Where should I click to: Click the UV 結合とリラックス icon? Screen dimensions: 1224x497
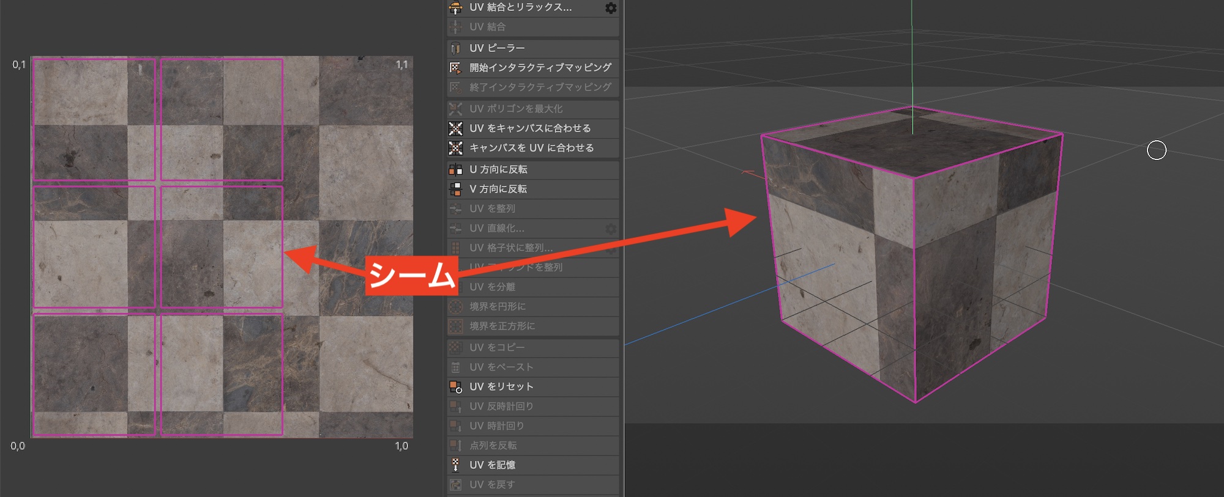pos(455,8)
